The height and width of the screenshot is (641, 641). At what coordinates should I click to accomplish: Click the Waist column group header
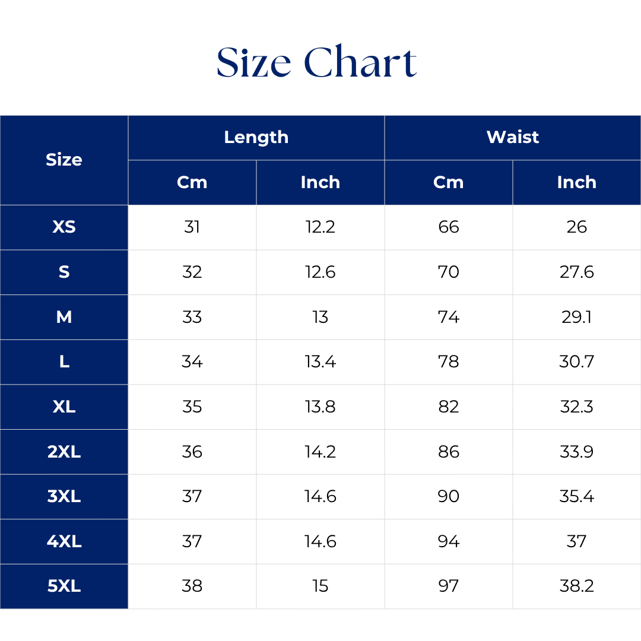tap(513, 137)
